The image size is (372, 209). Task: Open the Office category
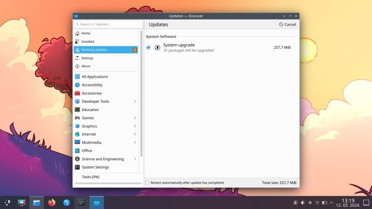pyautogui.click(x=106, y=150)
